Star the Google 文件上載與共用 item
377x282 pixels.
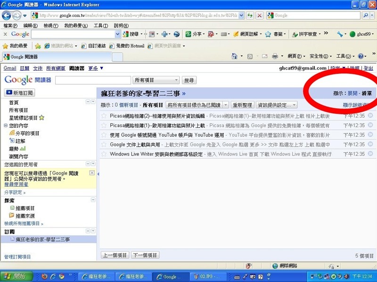[x=104, y=145]
